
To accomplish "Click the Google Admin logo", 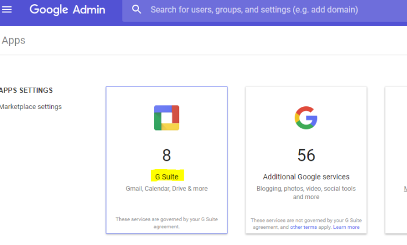I will 67,10.
